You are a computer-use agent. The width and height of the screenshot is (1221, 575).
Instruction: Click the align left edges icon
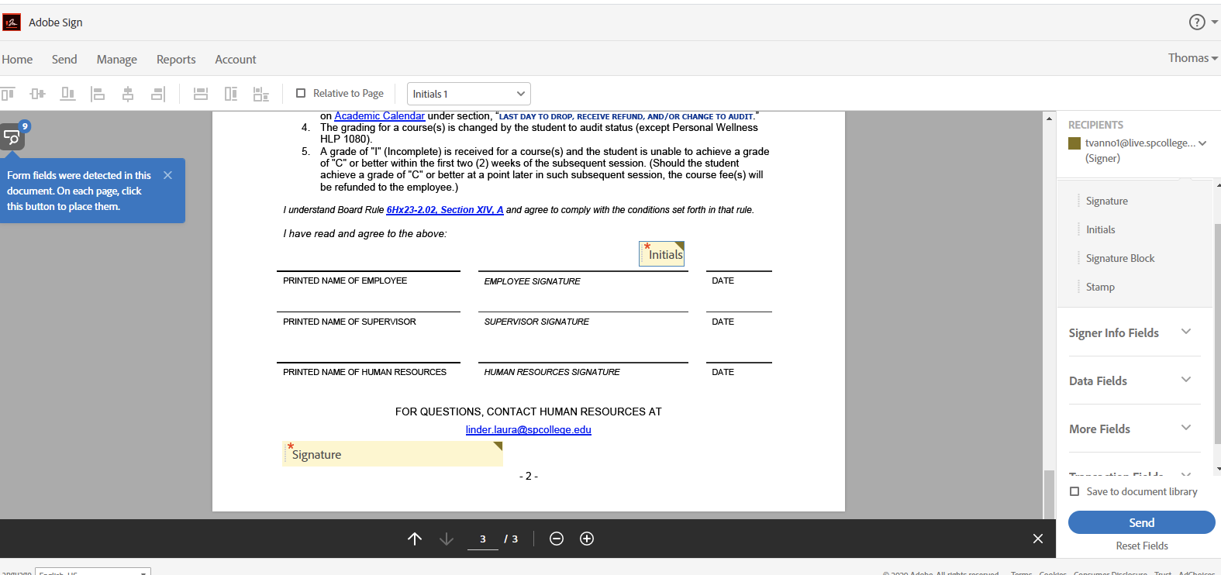point(98,94)
